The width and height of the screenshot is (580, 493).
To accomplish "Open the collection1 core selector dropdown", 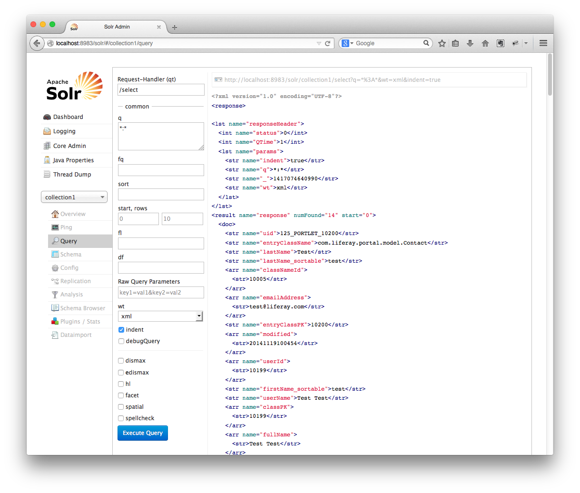I will (74, 197).
